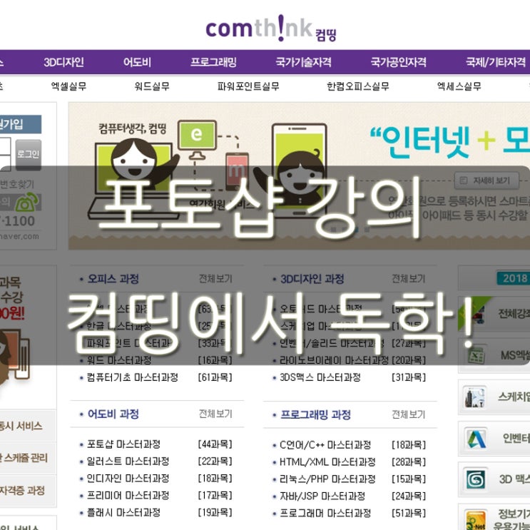Open the 프로그래밍 menu
This screenshot has width=530, height=530.
pyautogui.click(x=213, y=62)
